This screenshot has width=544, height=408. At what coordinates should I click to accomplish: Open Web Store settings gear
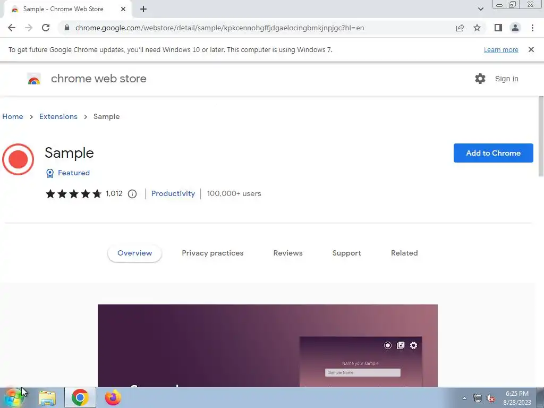tap(480, 79)
